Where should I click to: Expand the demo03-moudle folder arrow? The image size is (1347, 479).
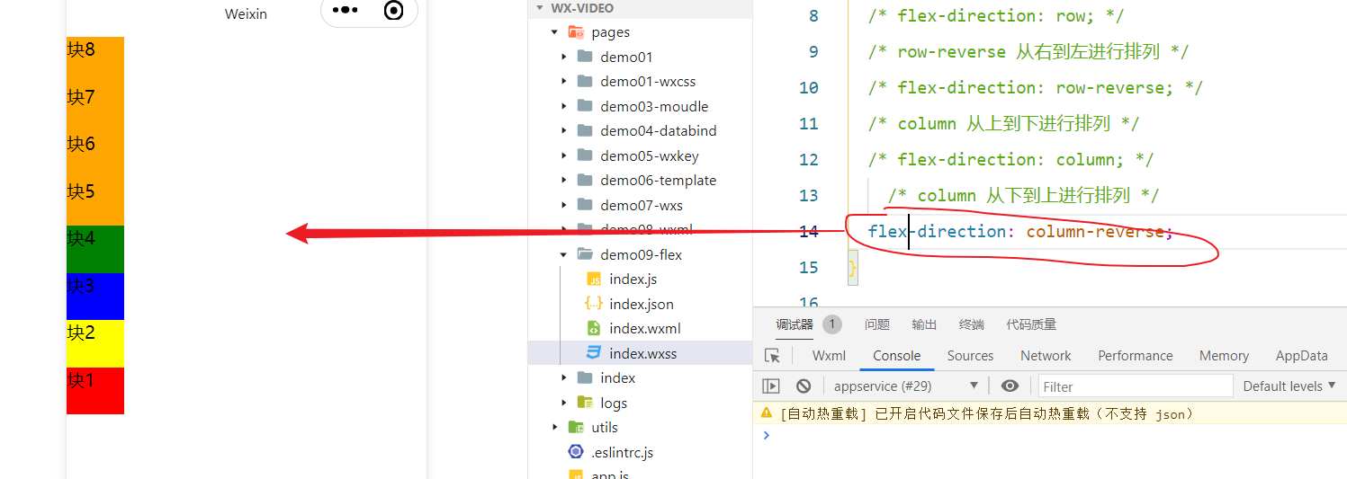[x=564, y=106]
